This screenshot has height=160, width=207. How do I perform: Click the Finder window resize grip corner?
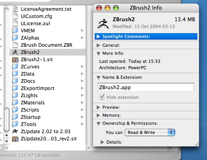176,156
